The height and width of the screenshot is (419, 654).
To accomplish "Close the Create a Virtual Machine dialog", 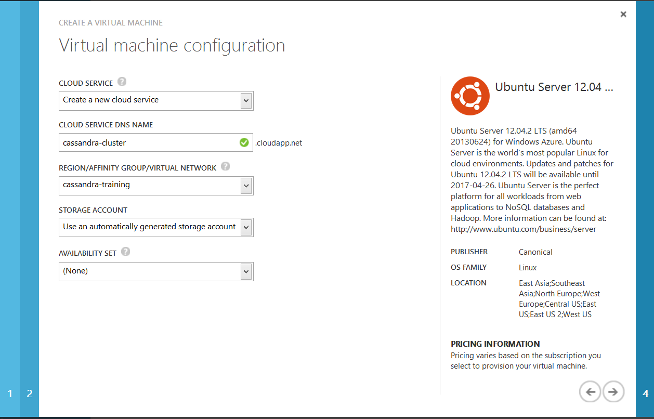I will tap(623, 14).
